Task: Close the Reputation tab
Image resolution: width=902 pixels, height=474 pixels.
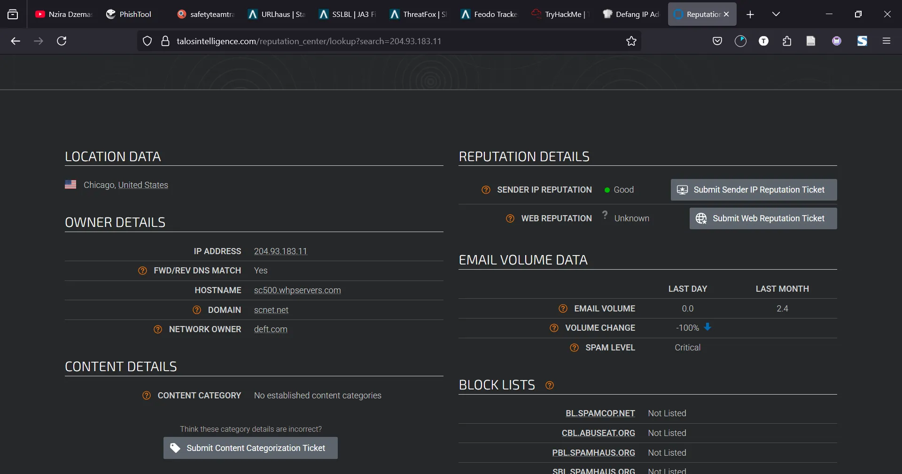Action: [x=726, y=15]
